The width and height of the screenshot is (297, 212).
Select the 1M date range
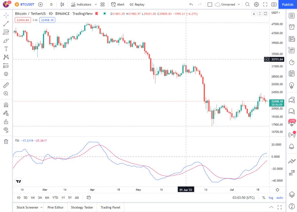(33, 197)
